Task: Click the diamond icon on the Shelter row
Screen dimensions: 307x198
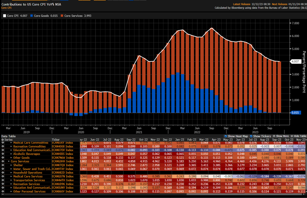Action: click(x=3, y=165)
